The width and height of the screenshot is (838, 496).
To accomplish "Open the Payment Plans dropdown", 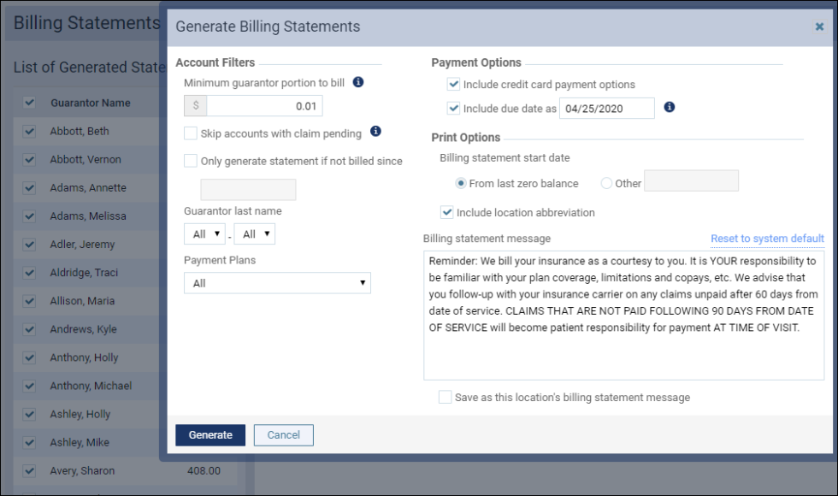I will [x=278, y=283].
